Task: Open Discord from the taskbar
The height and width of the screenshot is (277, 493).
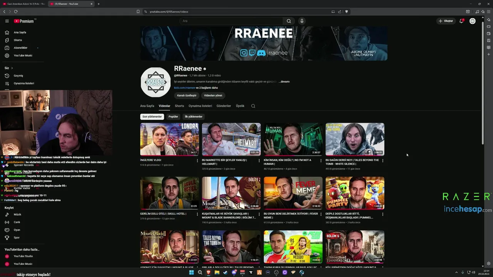Action: point(234,272)
